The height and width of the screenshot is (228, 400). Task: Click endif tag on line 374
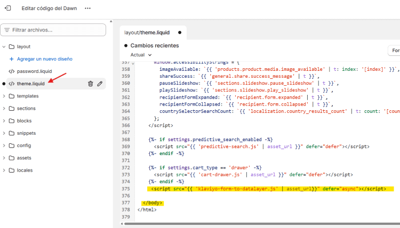pos(166,182)
